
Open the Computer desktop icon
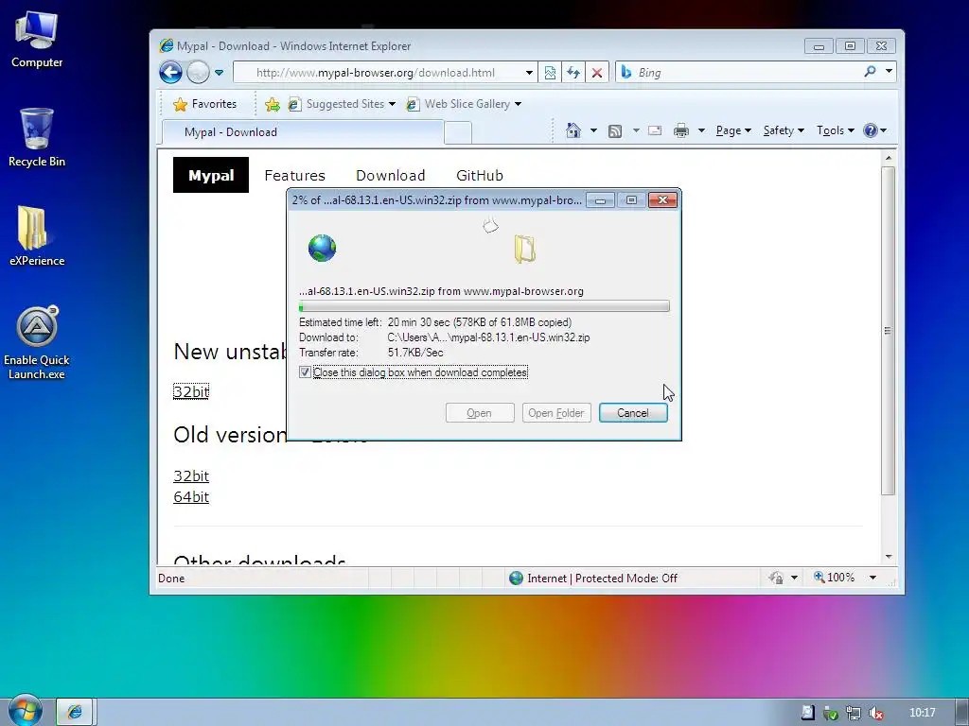[x=37, y=40]
